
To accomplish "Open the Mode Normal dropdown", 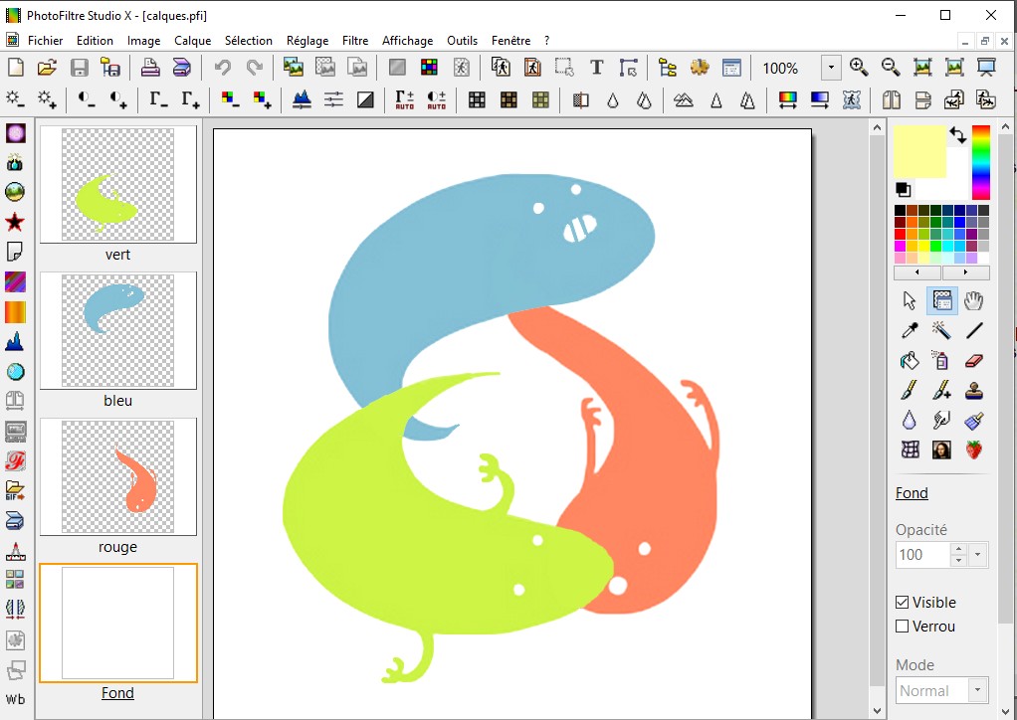I will pyautogui.click(x=977, y=690).
